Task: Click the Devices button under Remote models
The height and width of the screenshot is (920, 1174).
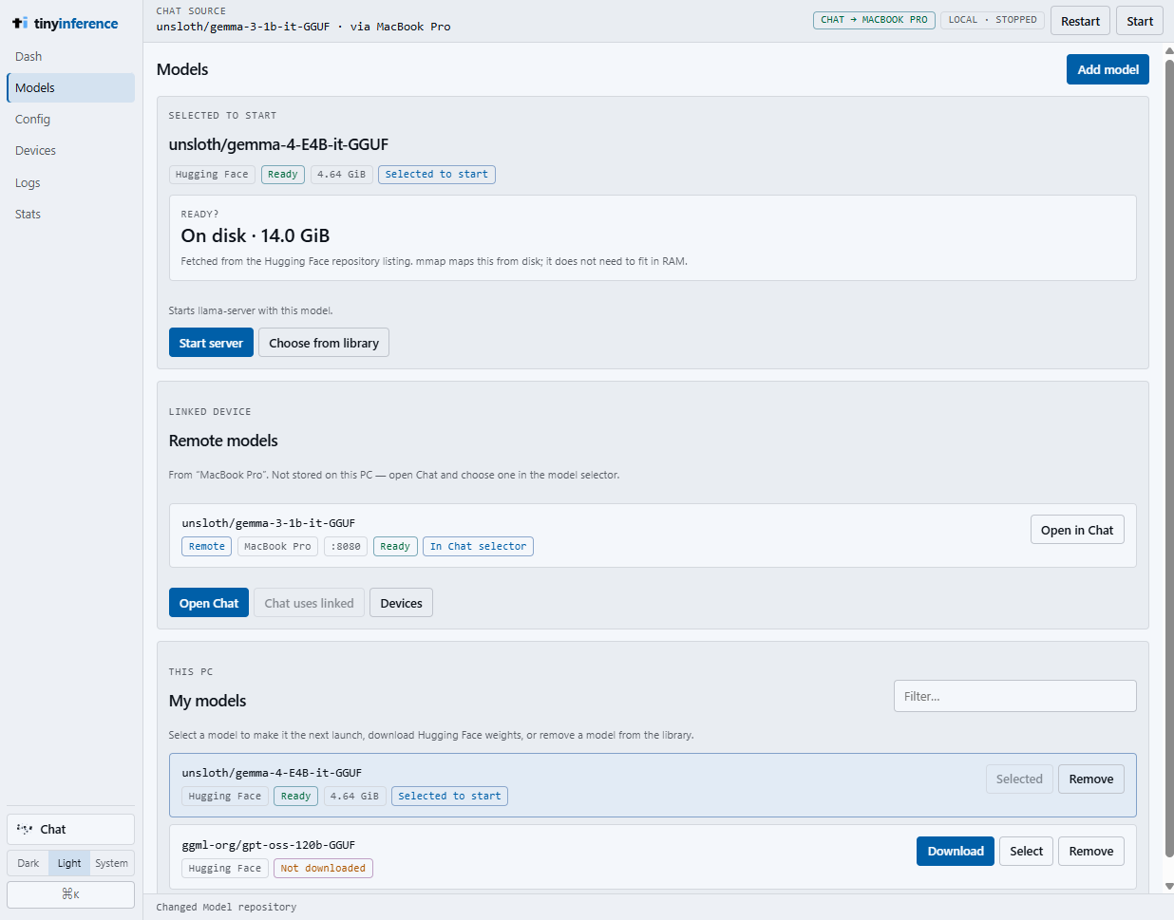Action: click(401, 603)
